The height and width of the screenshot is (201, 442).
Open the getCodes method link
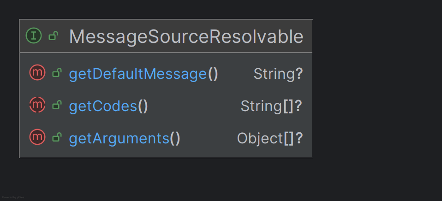pos(103,106)
